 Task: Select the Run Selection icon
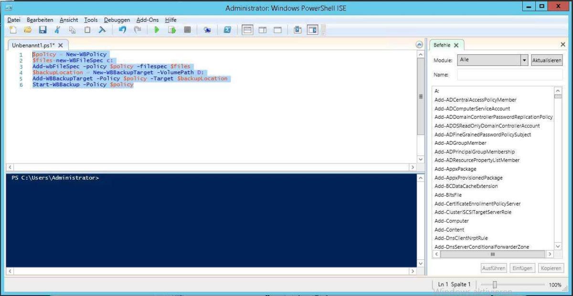pos(171,30)
